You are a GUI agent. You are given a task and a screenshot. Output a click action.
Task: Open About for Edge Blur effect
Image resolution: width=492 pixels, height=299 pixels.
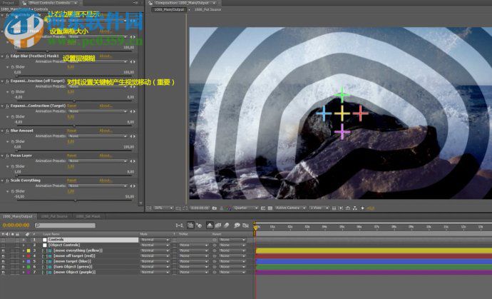click(106, 56)
